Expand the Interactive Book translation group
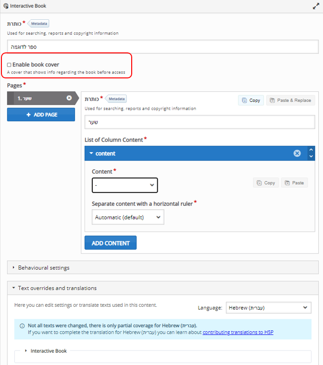 coord(48,351)
